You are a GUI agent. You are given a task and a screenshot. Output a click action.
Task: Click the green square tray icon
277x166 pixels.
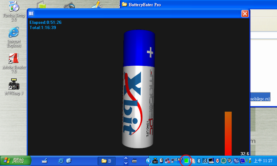(186, 161)
